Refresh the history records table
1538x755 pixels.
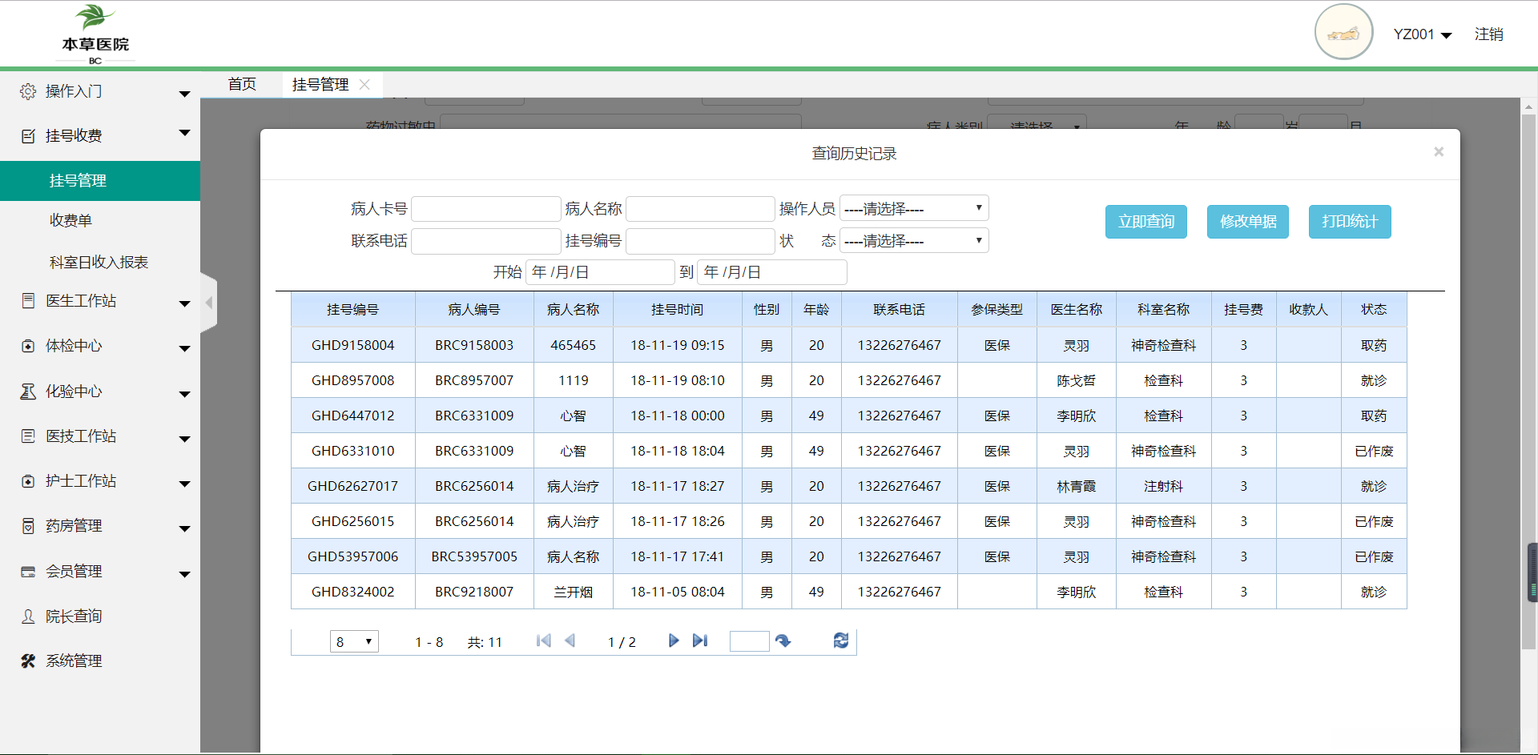pos(840,641)
